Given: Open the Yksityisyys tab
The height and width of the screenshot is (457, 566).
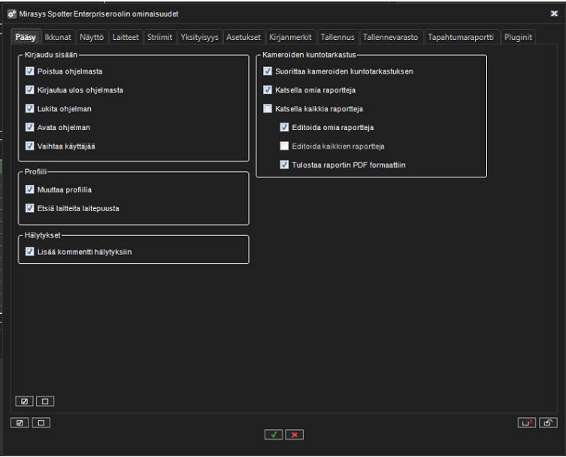Looking at the screenshot, I should click(199, 37).
